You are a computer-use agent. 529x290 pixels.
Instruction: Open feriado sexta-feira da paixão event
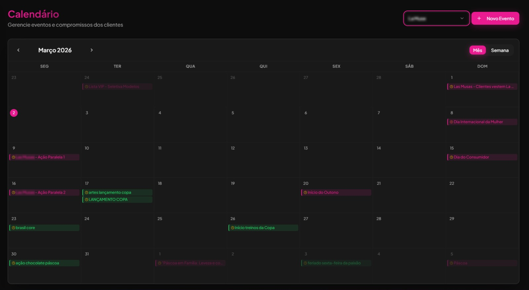coord(336,263)
